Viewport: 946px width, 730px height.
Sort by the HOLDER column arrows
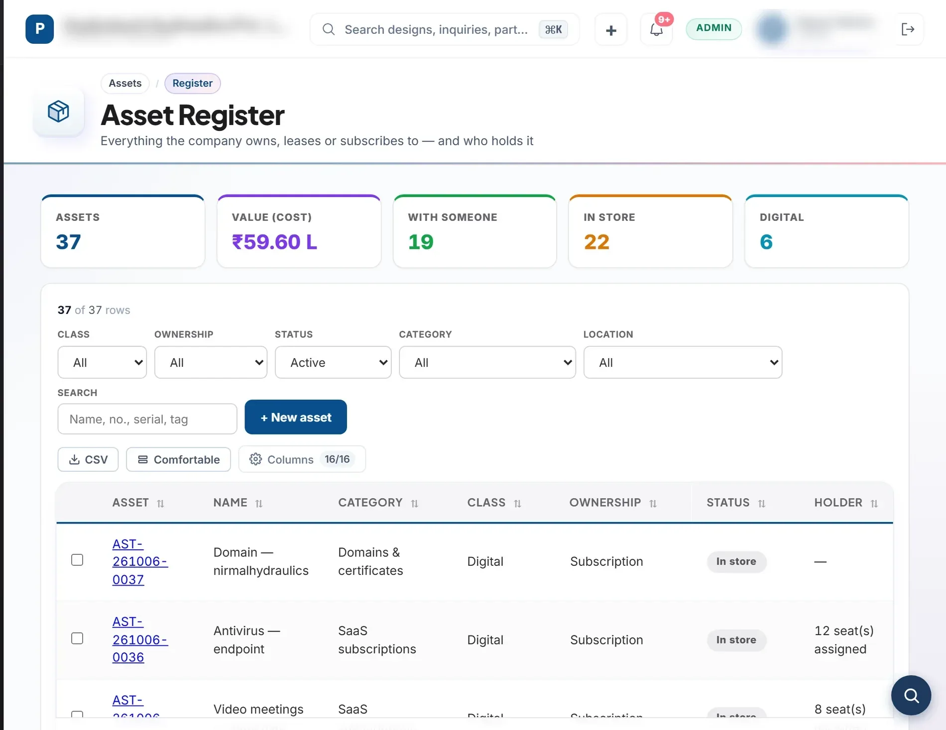pyautogui.click(x=874, y=504)
